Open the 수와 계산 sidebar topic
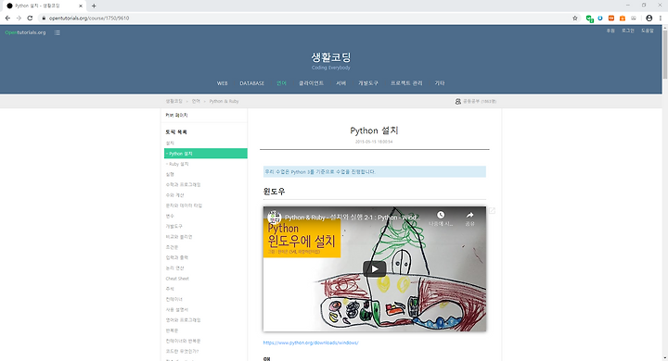The width and height of the screenshot is (668, 361). pyautogui.click(x=174, y=195)
